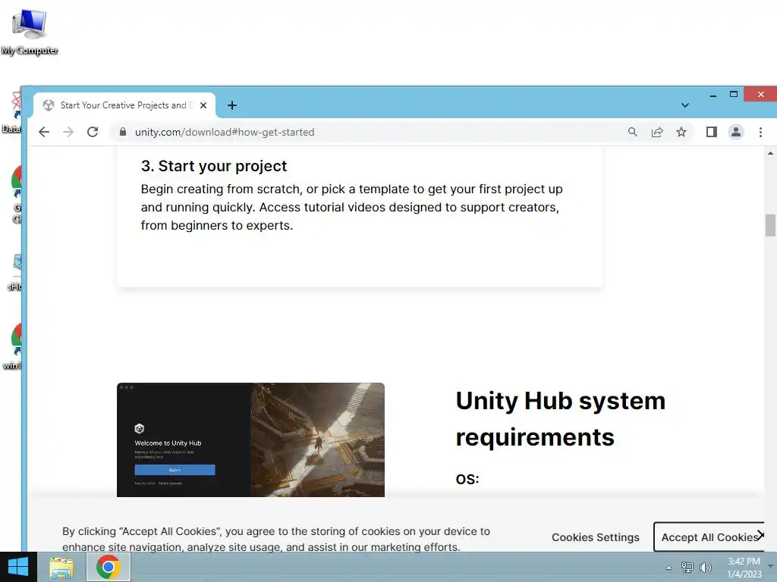Bookmark this tab with the star icon
Viewport: 777px width, 582px height.
[x=681, y=132]
